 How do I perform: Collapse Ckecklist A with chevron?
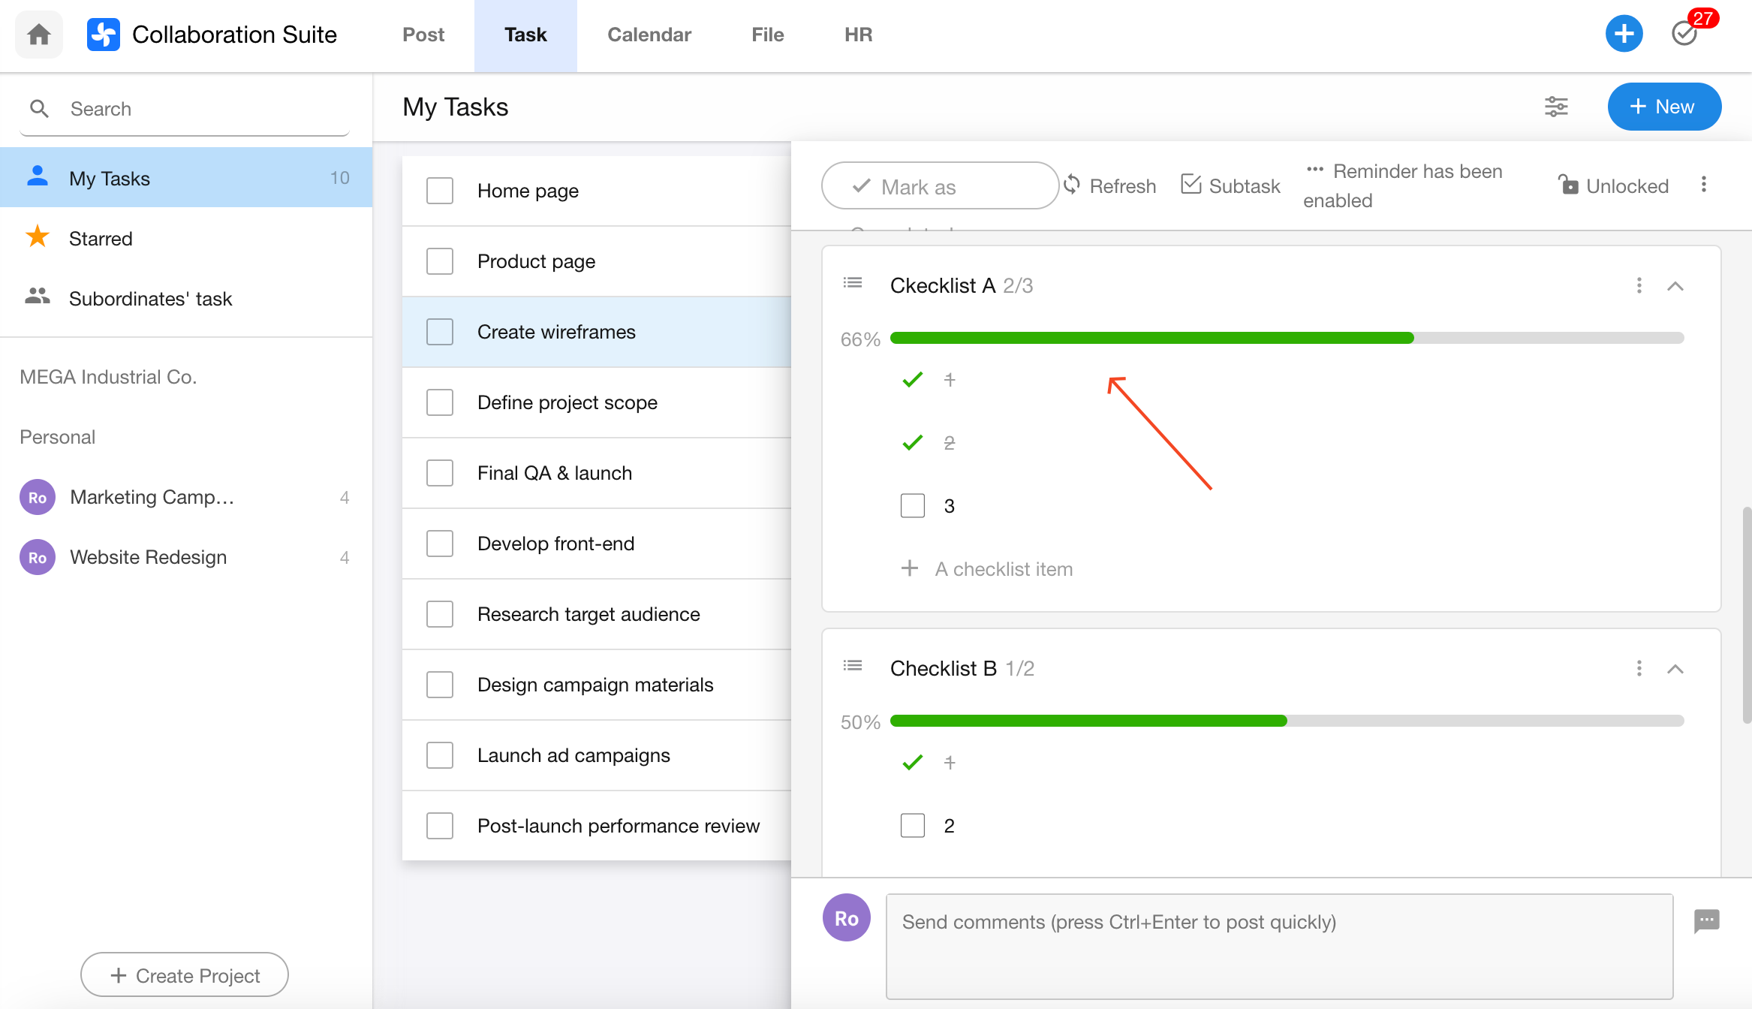1675,286
